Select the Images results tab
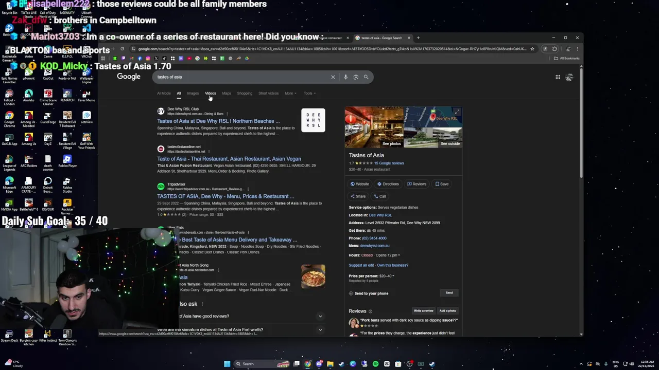659x370 pixels. click(x=193, y=94)
